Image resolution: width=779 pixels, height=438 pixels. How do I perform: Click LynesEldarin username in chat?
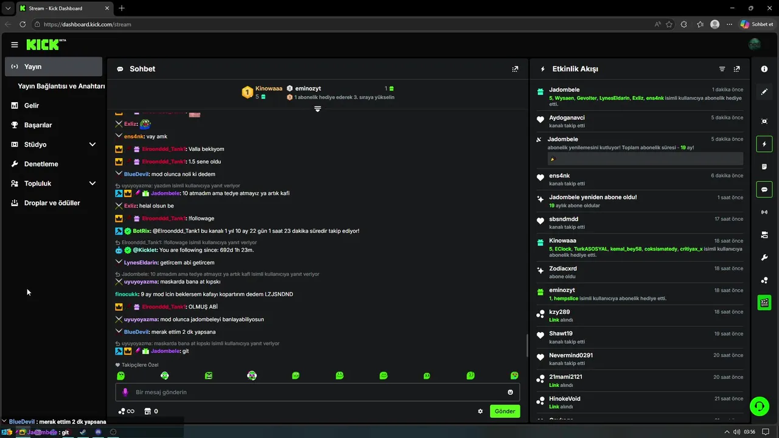[141, 263]
